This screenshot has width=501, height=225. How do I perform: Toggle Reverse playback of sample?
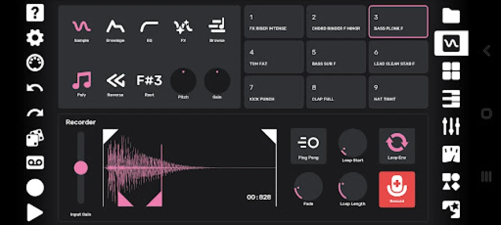(x=115, y=84)
